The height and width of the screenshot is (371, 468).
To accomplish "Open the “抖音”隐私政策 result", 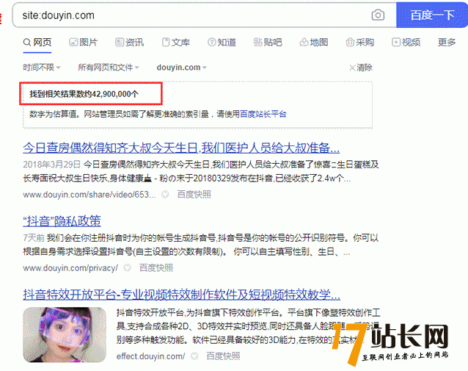I will 62,221.
